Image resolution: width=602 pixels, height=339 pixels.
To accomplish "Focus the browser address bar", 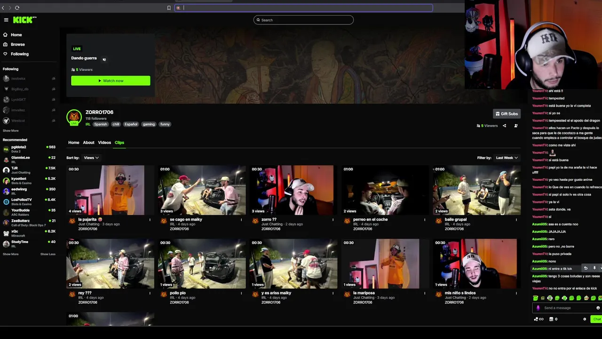I will pos(303,8).
